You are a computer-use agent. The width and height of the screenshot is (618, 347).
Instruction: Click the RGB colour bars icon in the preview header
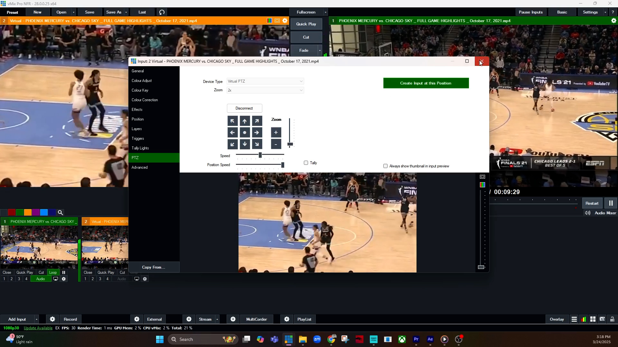coord(269,21)
